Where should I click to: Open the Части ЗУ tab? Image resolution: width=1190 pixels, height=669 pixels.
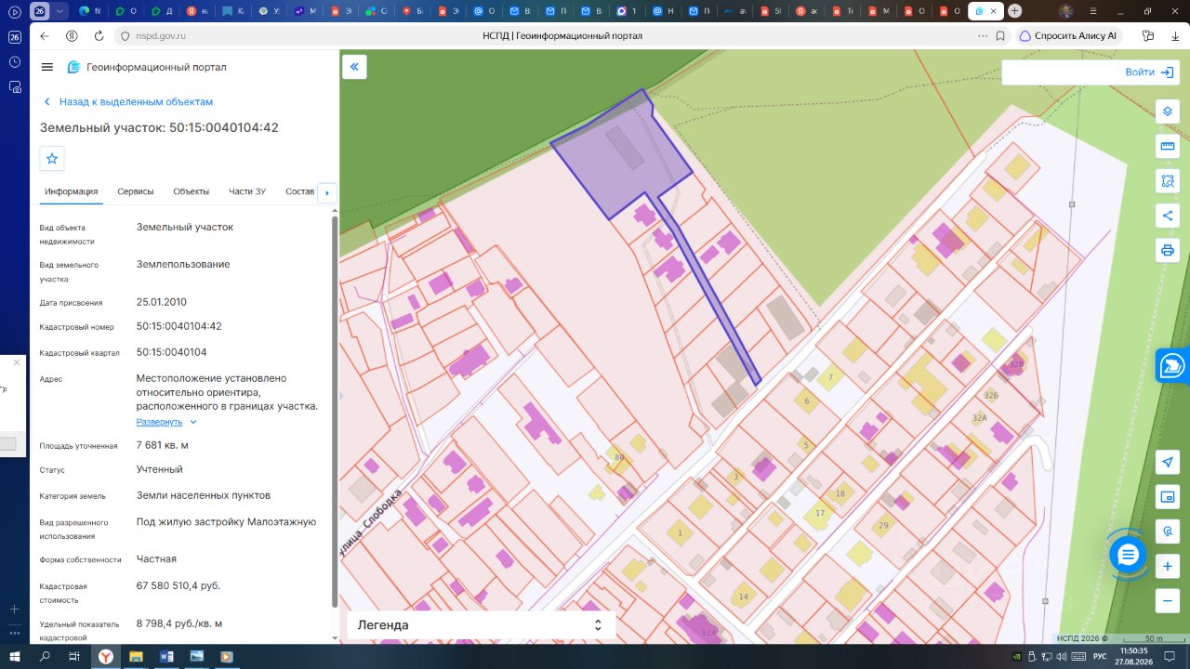pyautogui.click(x=247, y=191)
